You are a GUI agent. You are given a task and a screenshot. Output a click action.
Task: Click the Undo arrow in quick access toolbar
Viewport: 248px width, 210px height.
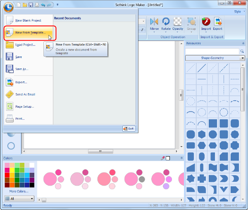[43, 5]
